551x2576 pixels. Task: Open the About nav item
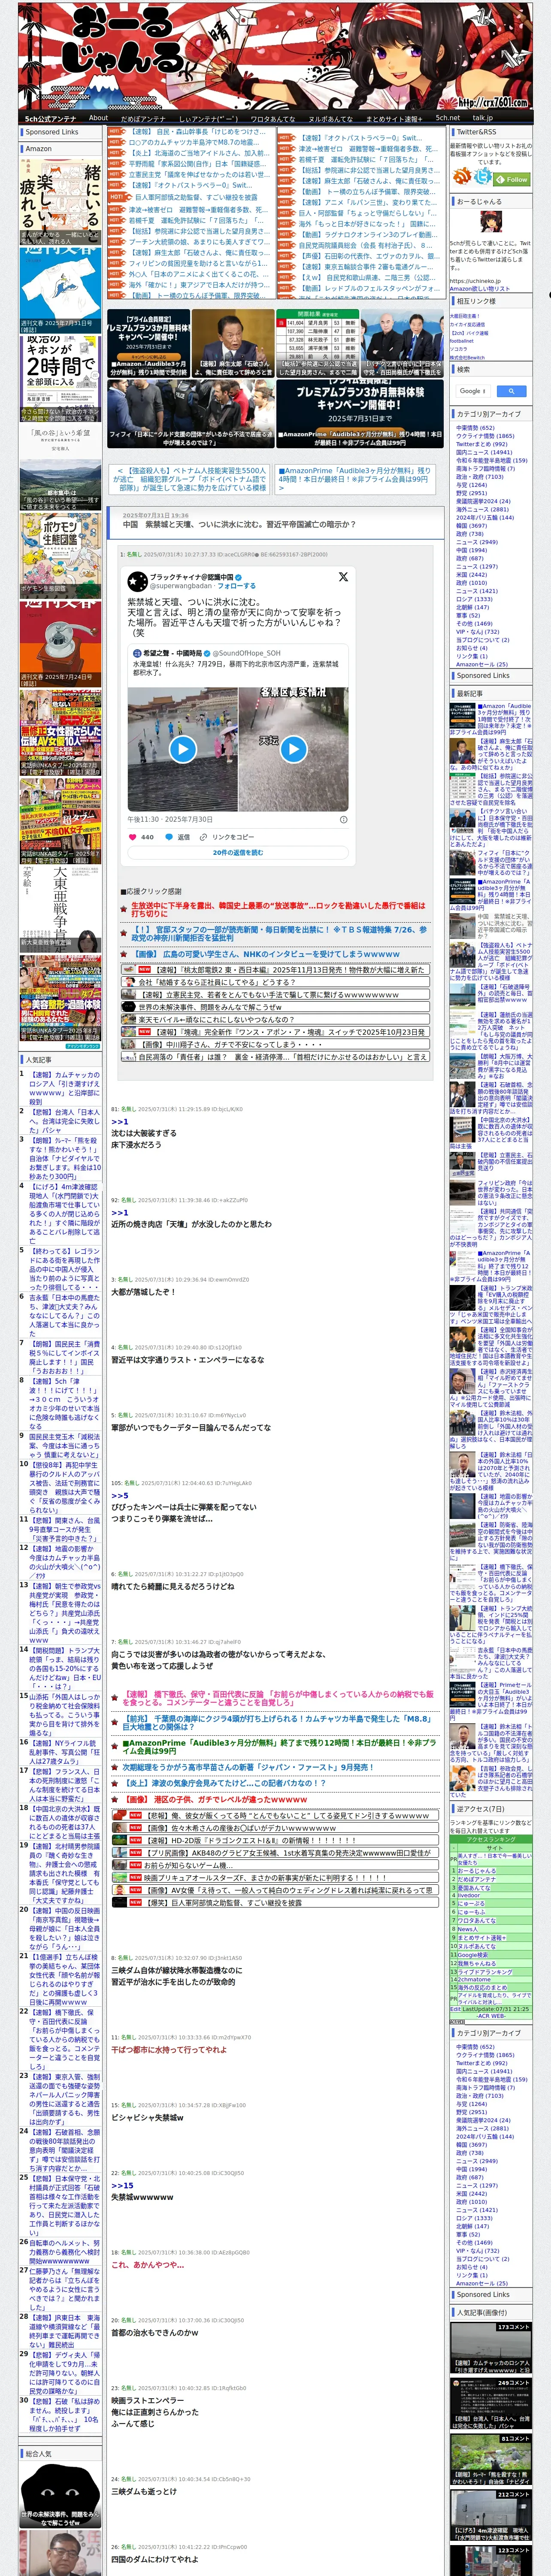coord(98,118)
